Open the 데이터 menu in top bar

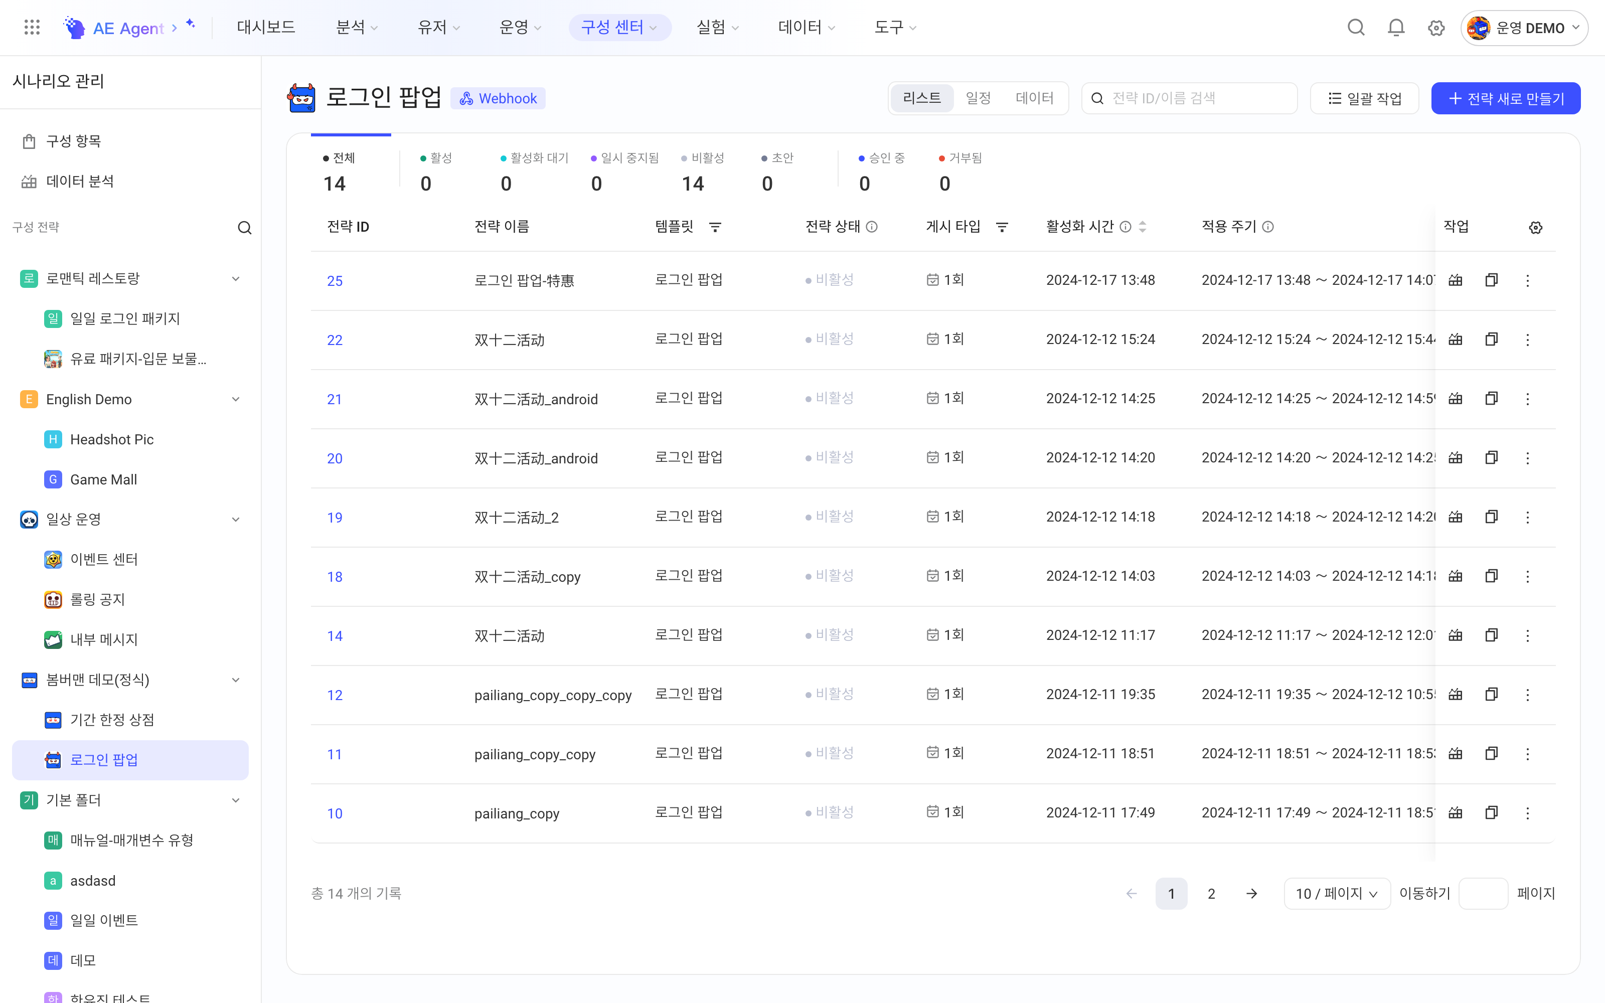click(x=807, y=27)
